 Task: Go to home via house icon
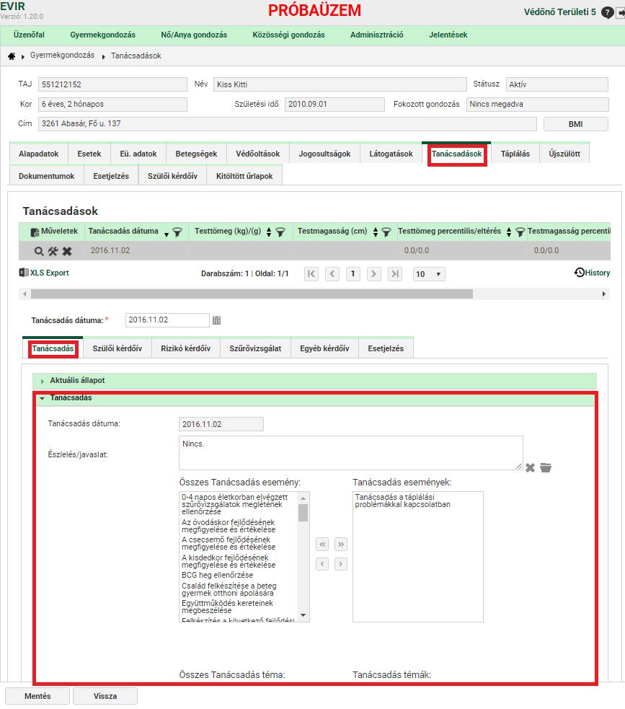pyautogui.click(x=12, y=56)
